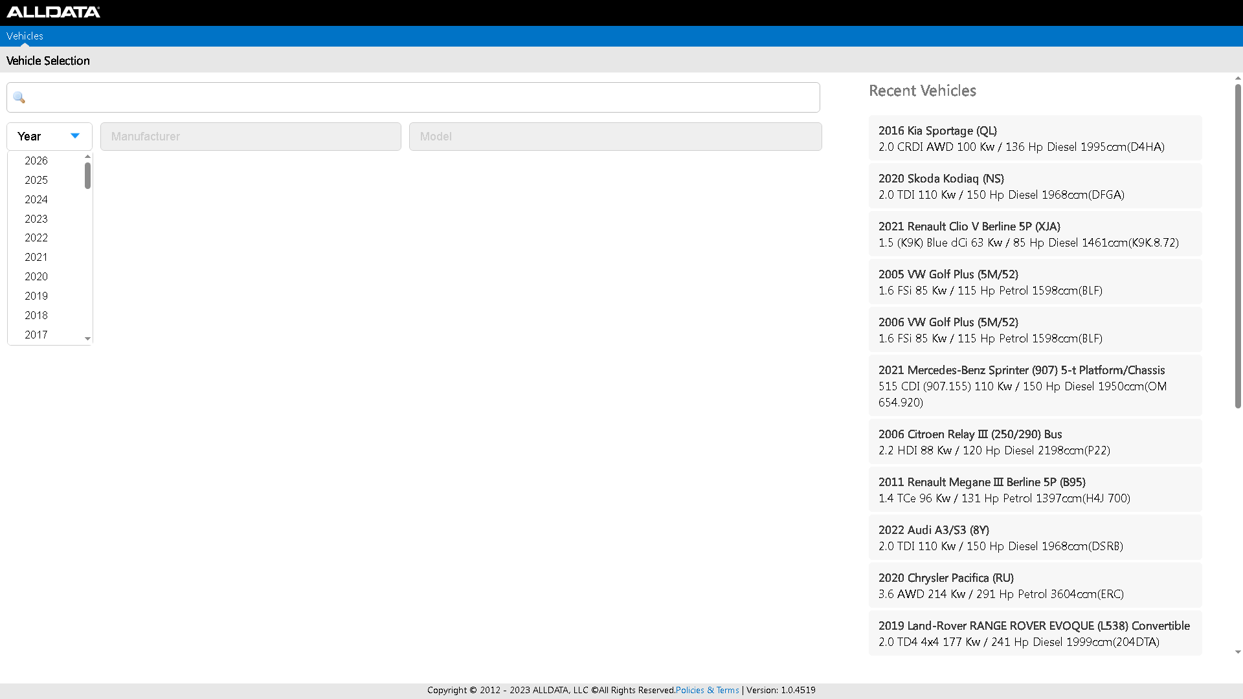Select recent vehicle 2016 Kia Sportage
The image size is (1243, 699).
(x=1035, y=139)
